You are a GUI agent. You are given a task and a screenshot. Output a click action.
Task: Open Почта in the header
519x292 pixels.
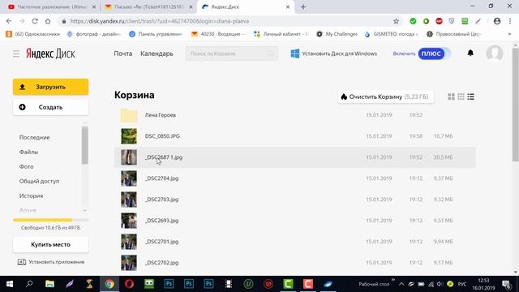(x=122, y=54)
